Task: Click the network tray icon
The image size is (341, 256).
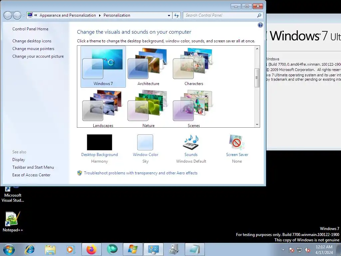Action: tap(299, 250)
